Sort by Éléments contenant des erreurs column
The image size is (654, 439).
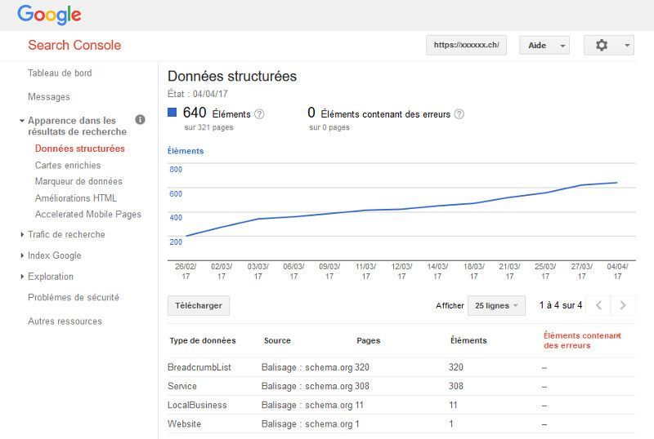[x=582, y=340]
